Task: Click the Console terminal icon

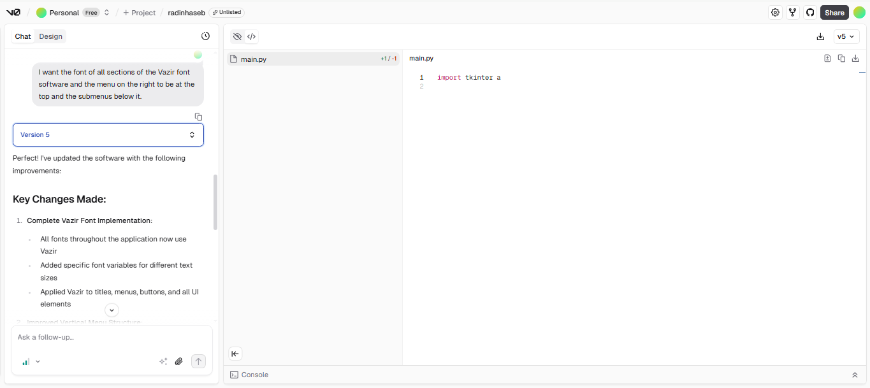Action: point(234,375)
